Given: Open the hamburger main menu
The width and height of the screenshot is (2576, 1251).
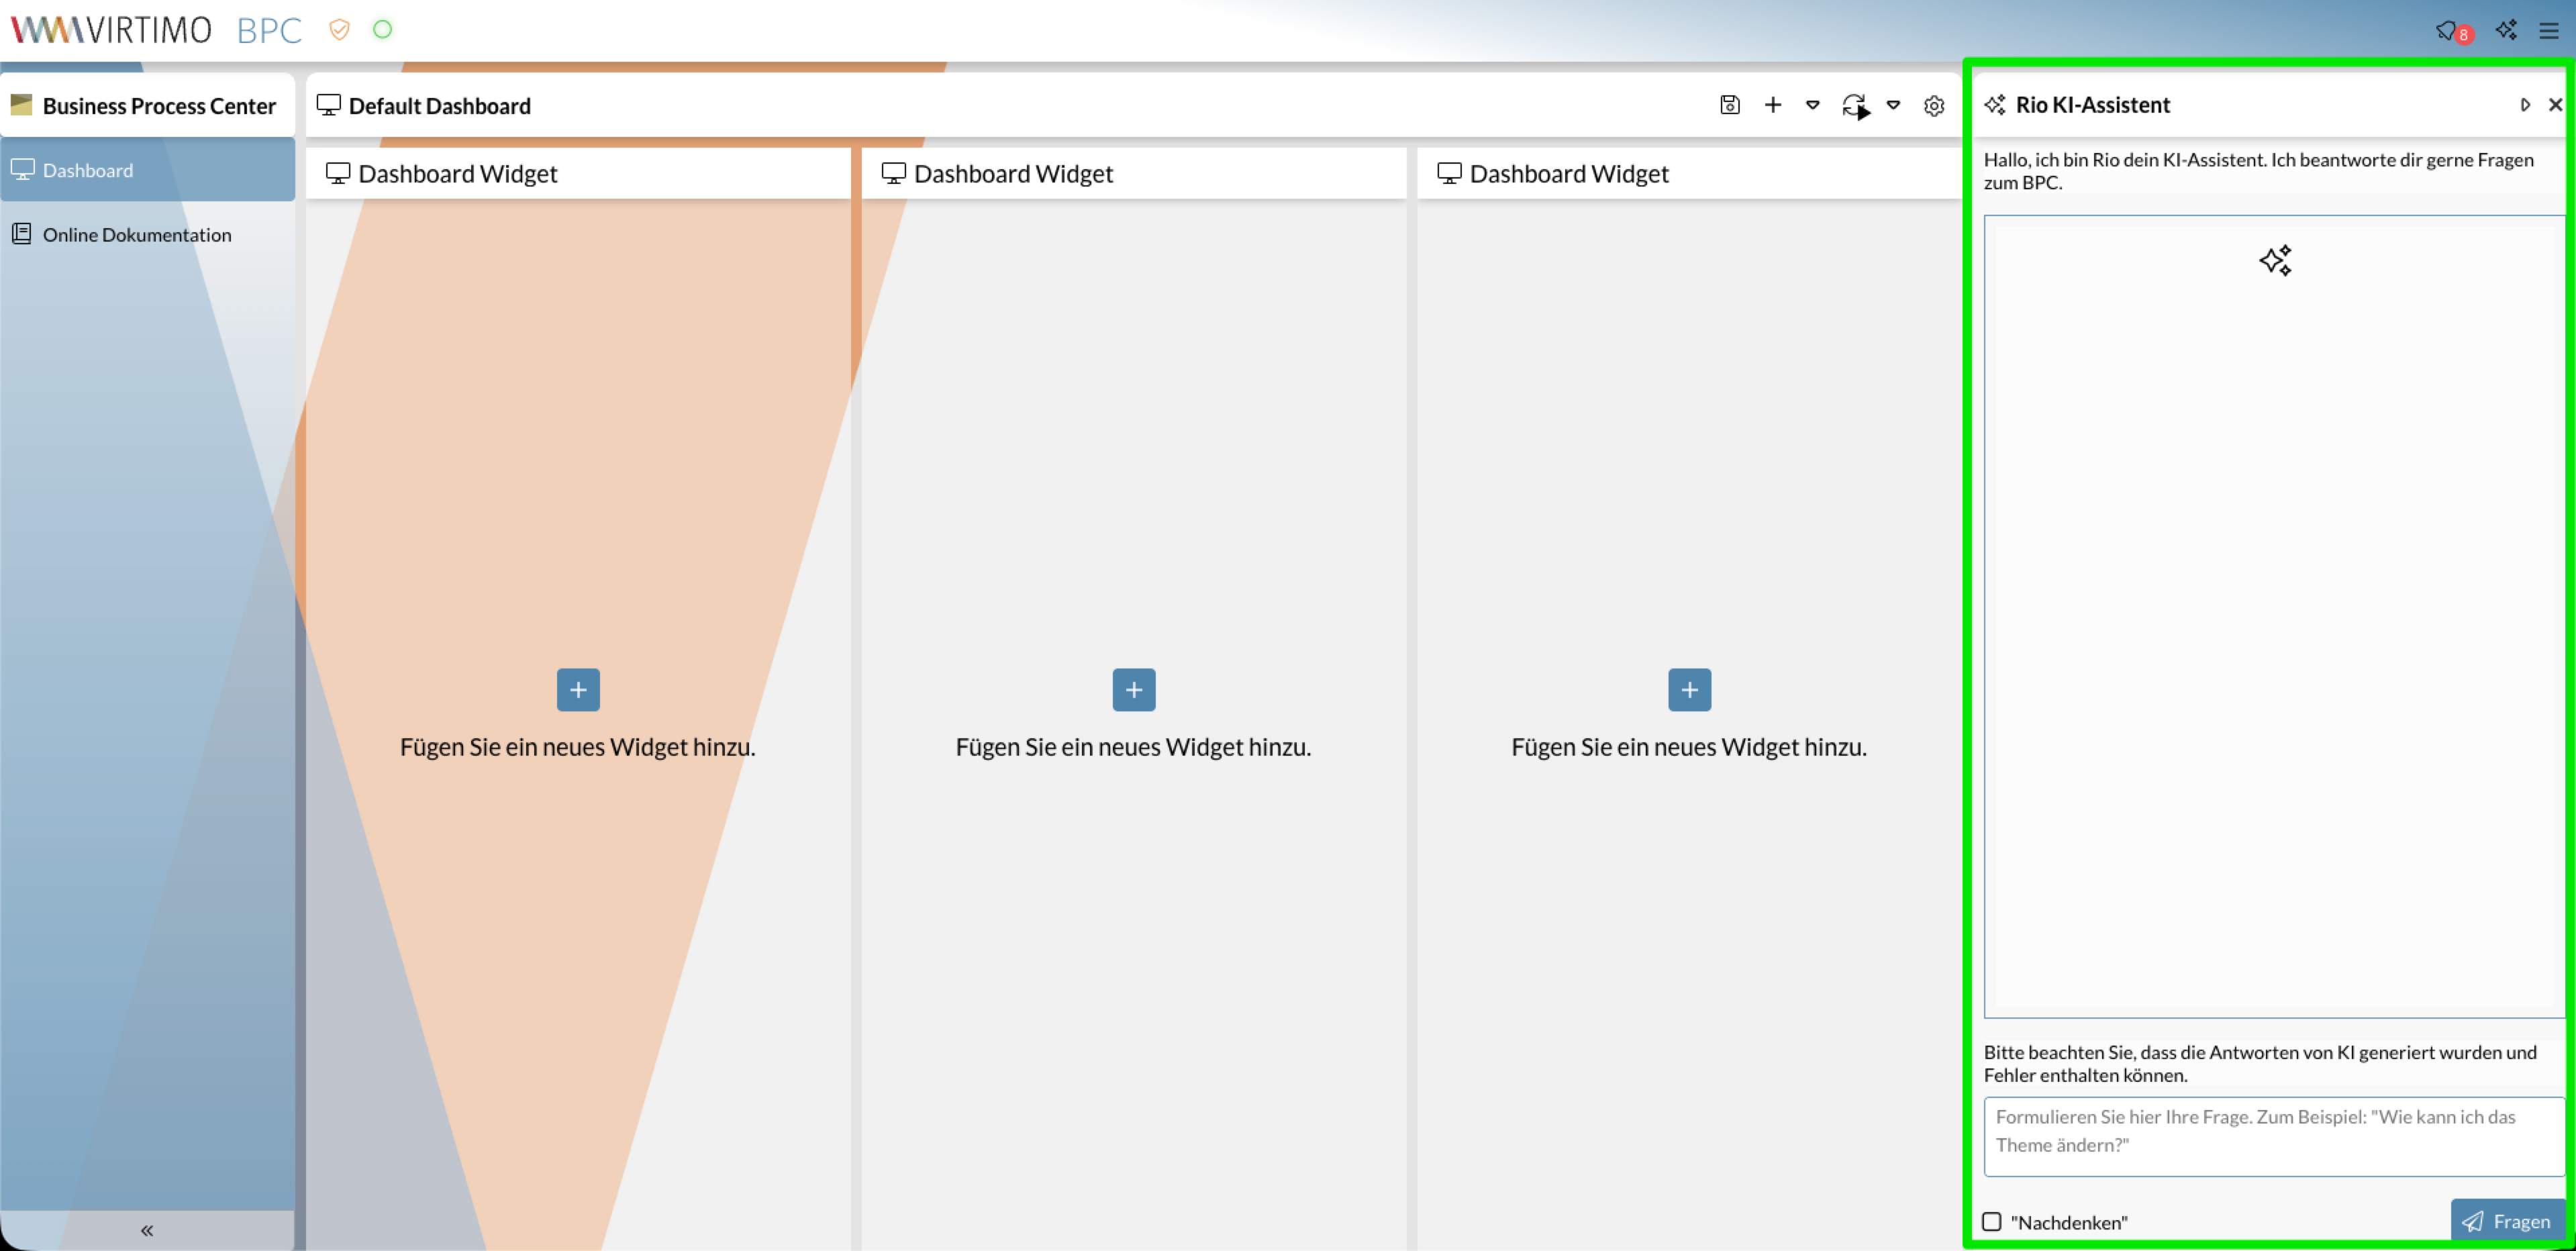Looking at the screenshot, I should [x=2549, y=30].
